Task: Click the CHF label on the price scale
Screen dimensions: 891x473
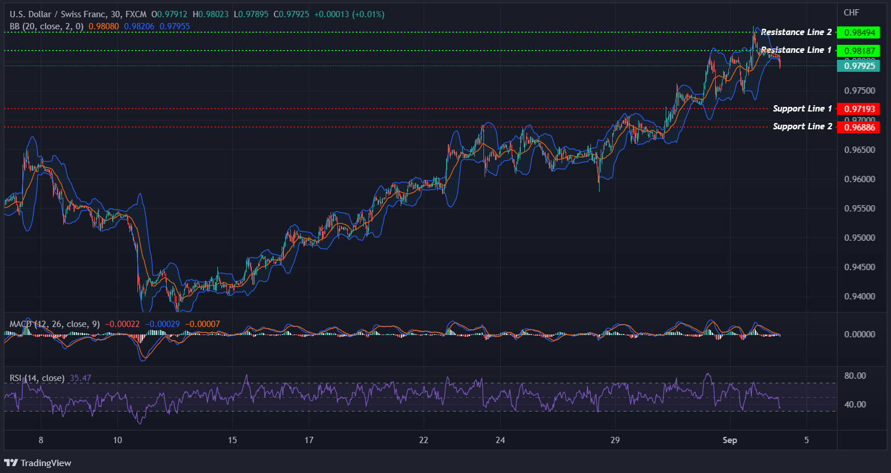Action: click(x=852, y=11)
